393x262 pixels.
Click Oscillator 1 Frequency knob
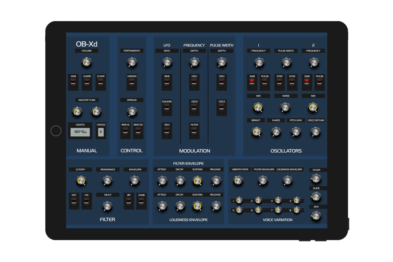[x=259, y=63]
